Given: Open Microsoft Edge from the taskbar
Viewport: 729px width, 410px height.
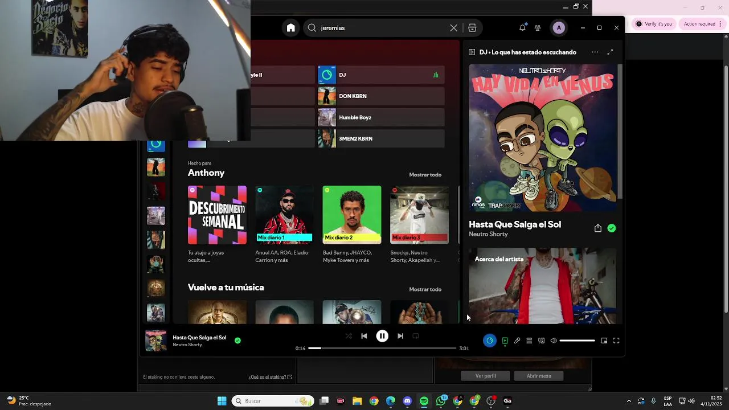Looking at the screenshot, I should tap(391, 401).
